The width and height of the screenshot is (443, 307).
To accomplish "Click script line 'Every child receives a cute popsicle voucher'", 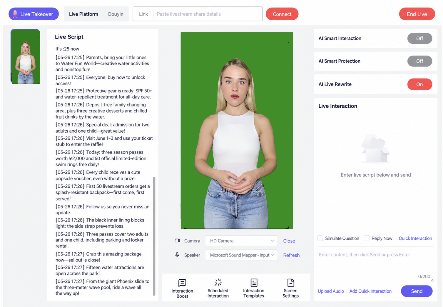I will pos(98,175).
